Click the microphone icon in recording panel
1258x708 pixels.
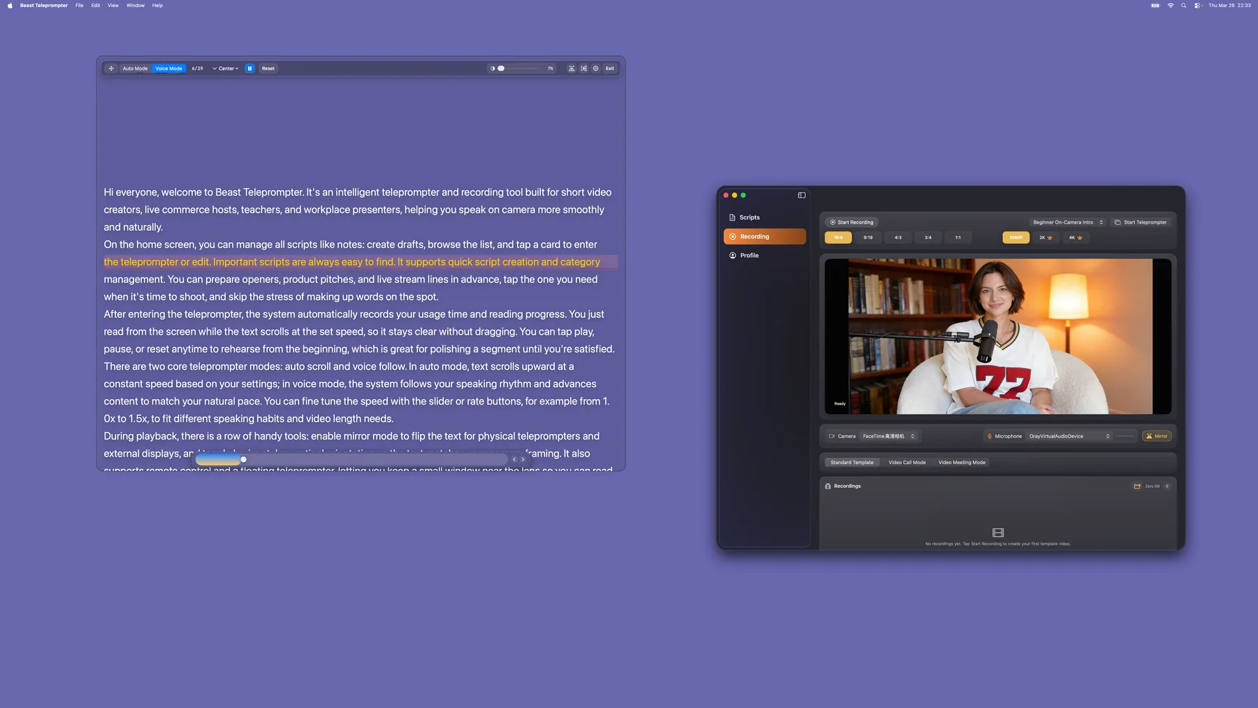pyautogui.click(x=990, y=436)
